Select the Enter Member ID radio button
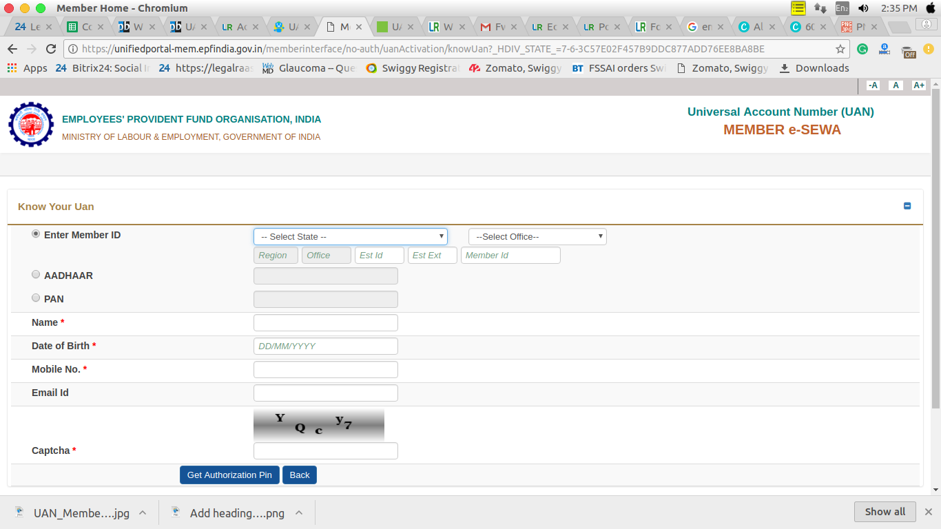The width and height of the screenshot is (941, 529). point(36,234)
